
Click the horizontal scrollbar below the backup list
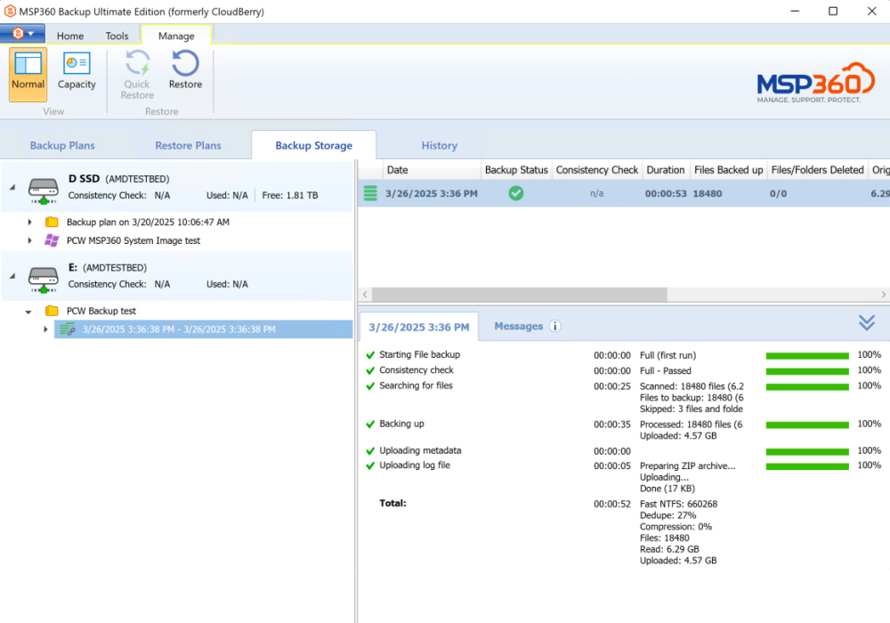tap(516, 294)
